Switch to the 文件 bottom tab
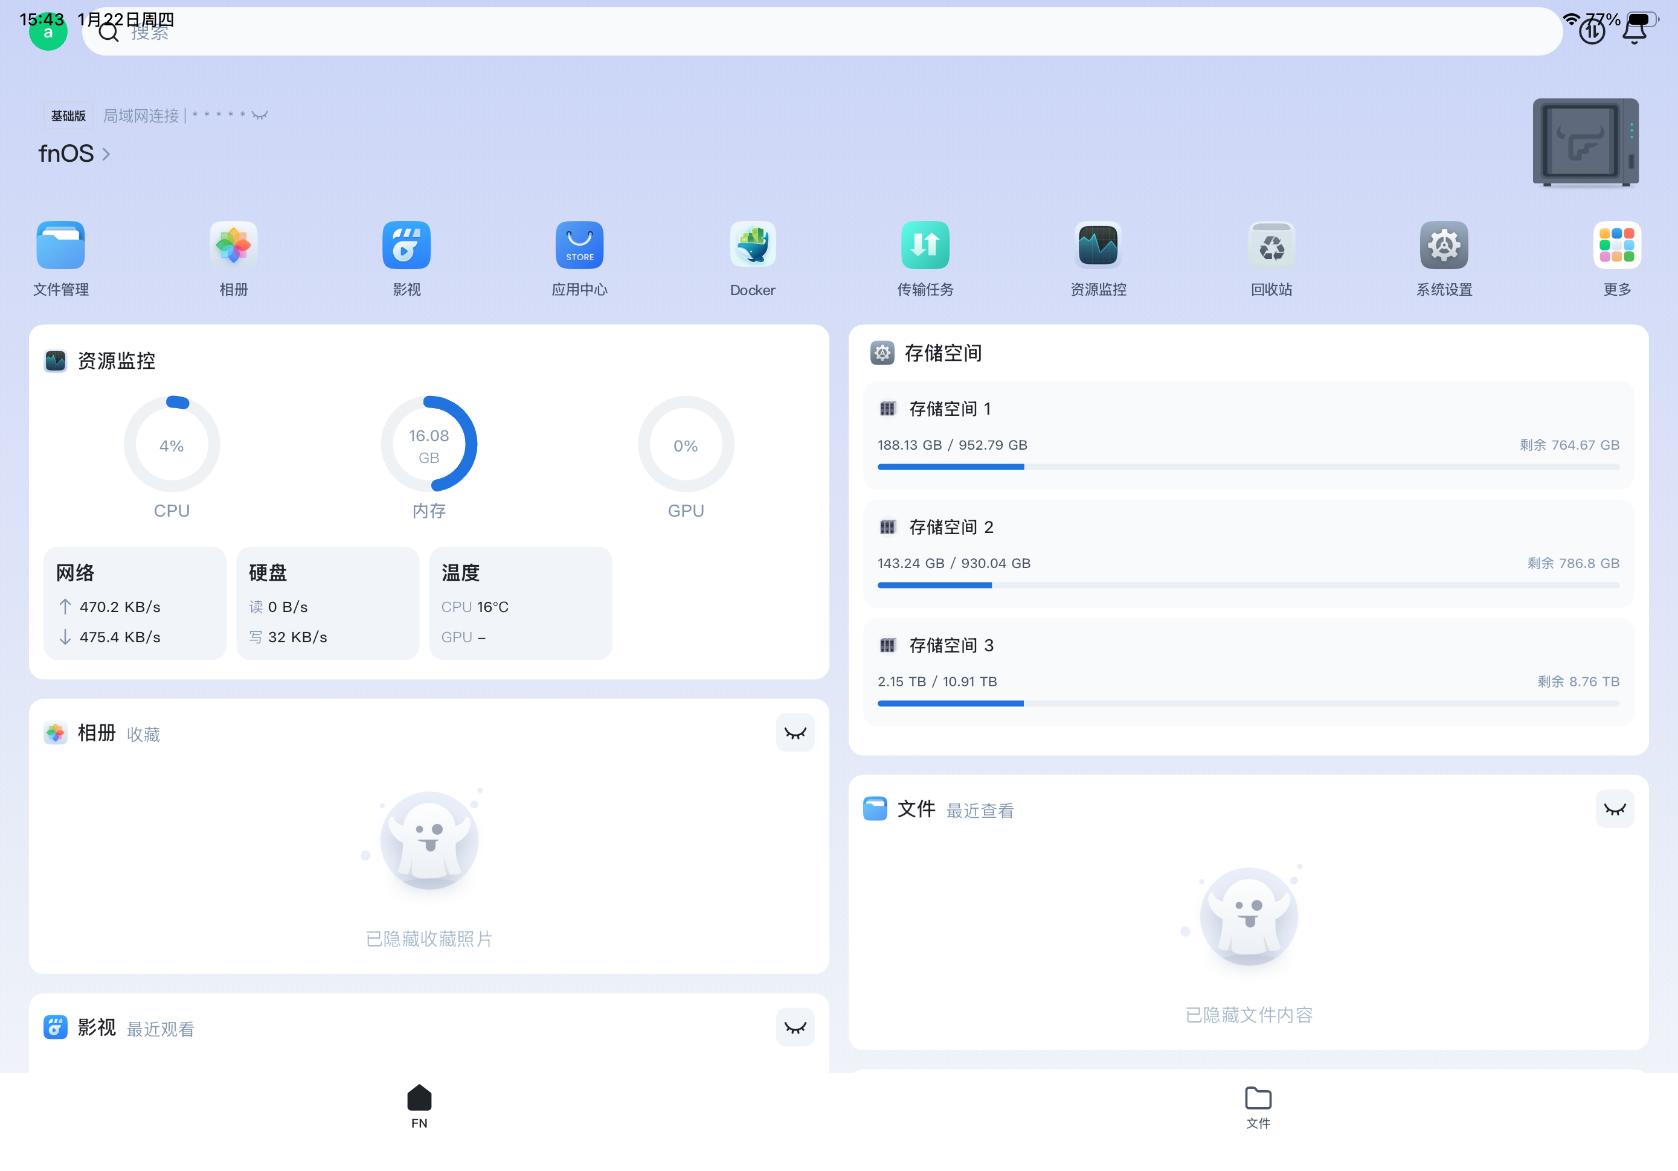1678x1171 pixels. point(1258,1106)
